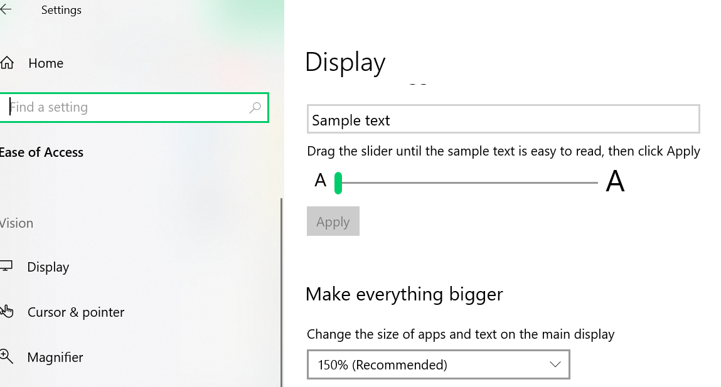Click the small A beside the slider

coord(321,181)
